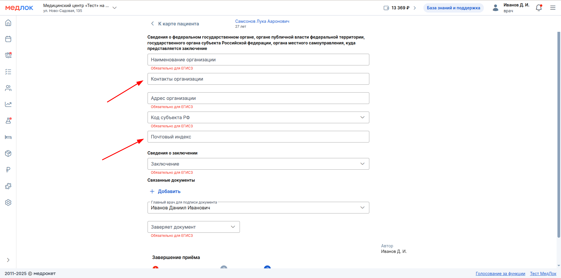
Task: Open the analytics chart icon
Action: [8, 105]
